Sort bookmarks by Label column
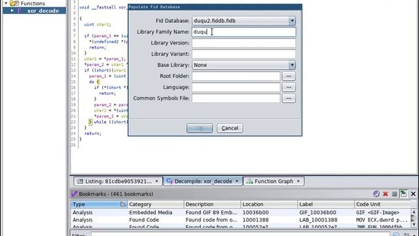 click(x=326, y=205)
